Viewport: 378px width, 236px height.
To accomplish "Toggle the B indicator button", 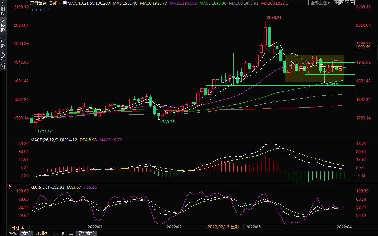I will click(x=62, y=233).
